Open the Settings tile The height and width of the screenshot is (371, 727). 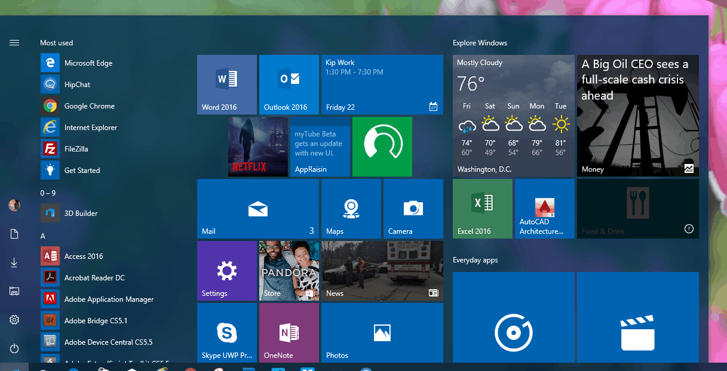coord(227,271)
